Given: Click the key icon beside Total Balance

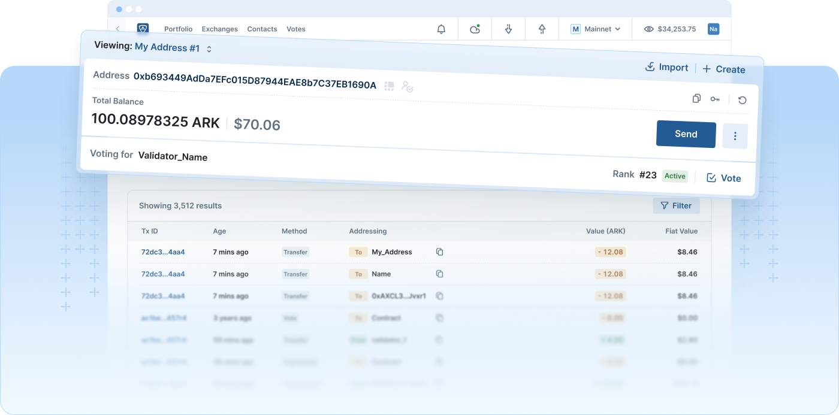Looking at the screenshot, I should pyautogui.click(x=715, y=99).
